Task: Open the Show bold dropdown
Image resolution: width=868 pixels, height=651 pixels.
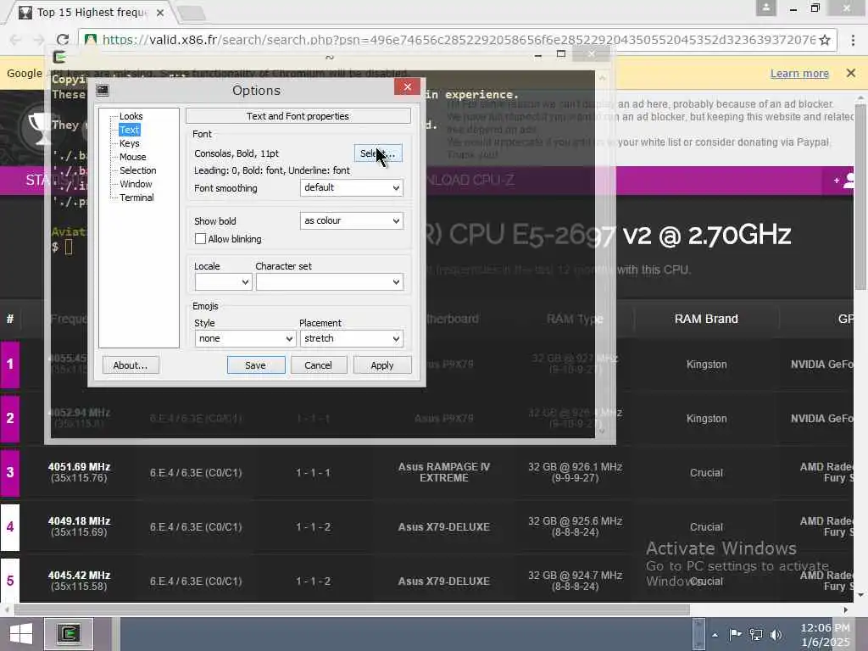Action: (352, 221)
